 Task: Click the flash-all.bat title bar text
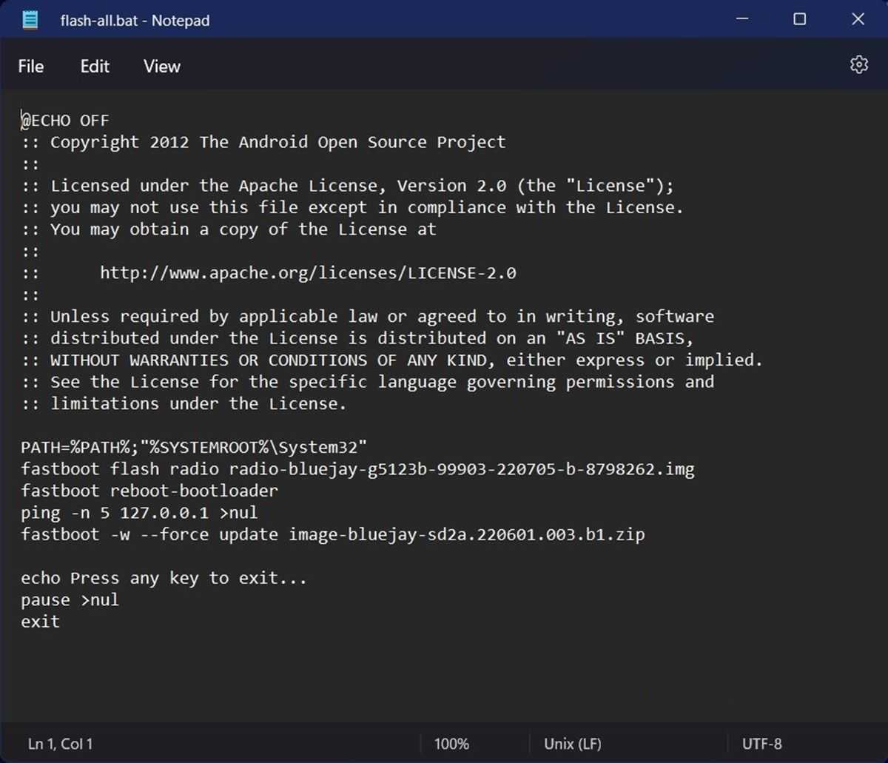[135, 21]
